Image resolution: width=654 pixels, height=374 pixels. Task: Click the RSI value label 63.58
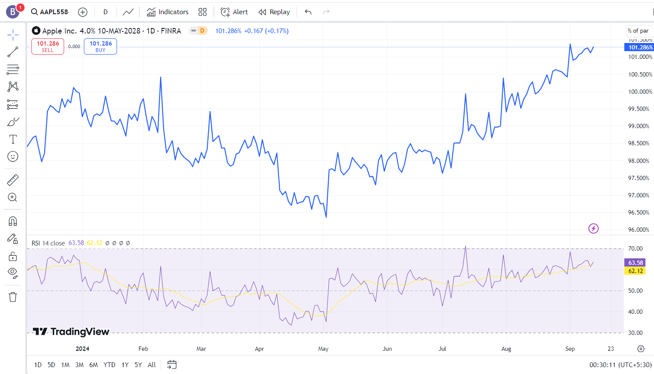click(635, 263)
